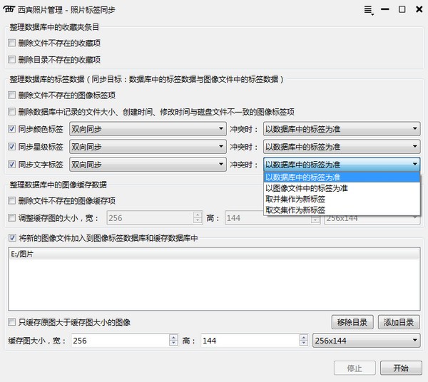Enable 删除文件不存在的收藏项 checkbox
Screen dimensions: 428x382
[x=11, y=43]
